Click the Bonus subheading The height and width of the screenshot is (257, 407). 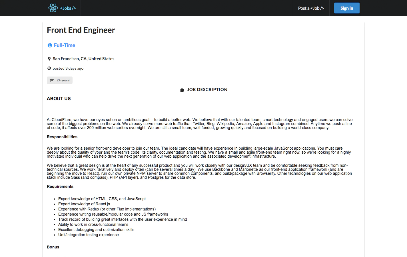click(x=53, y=247)
